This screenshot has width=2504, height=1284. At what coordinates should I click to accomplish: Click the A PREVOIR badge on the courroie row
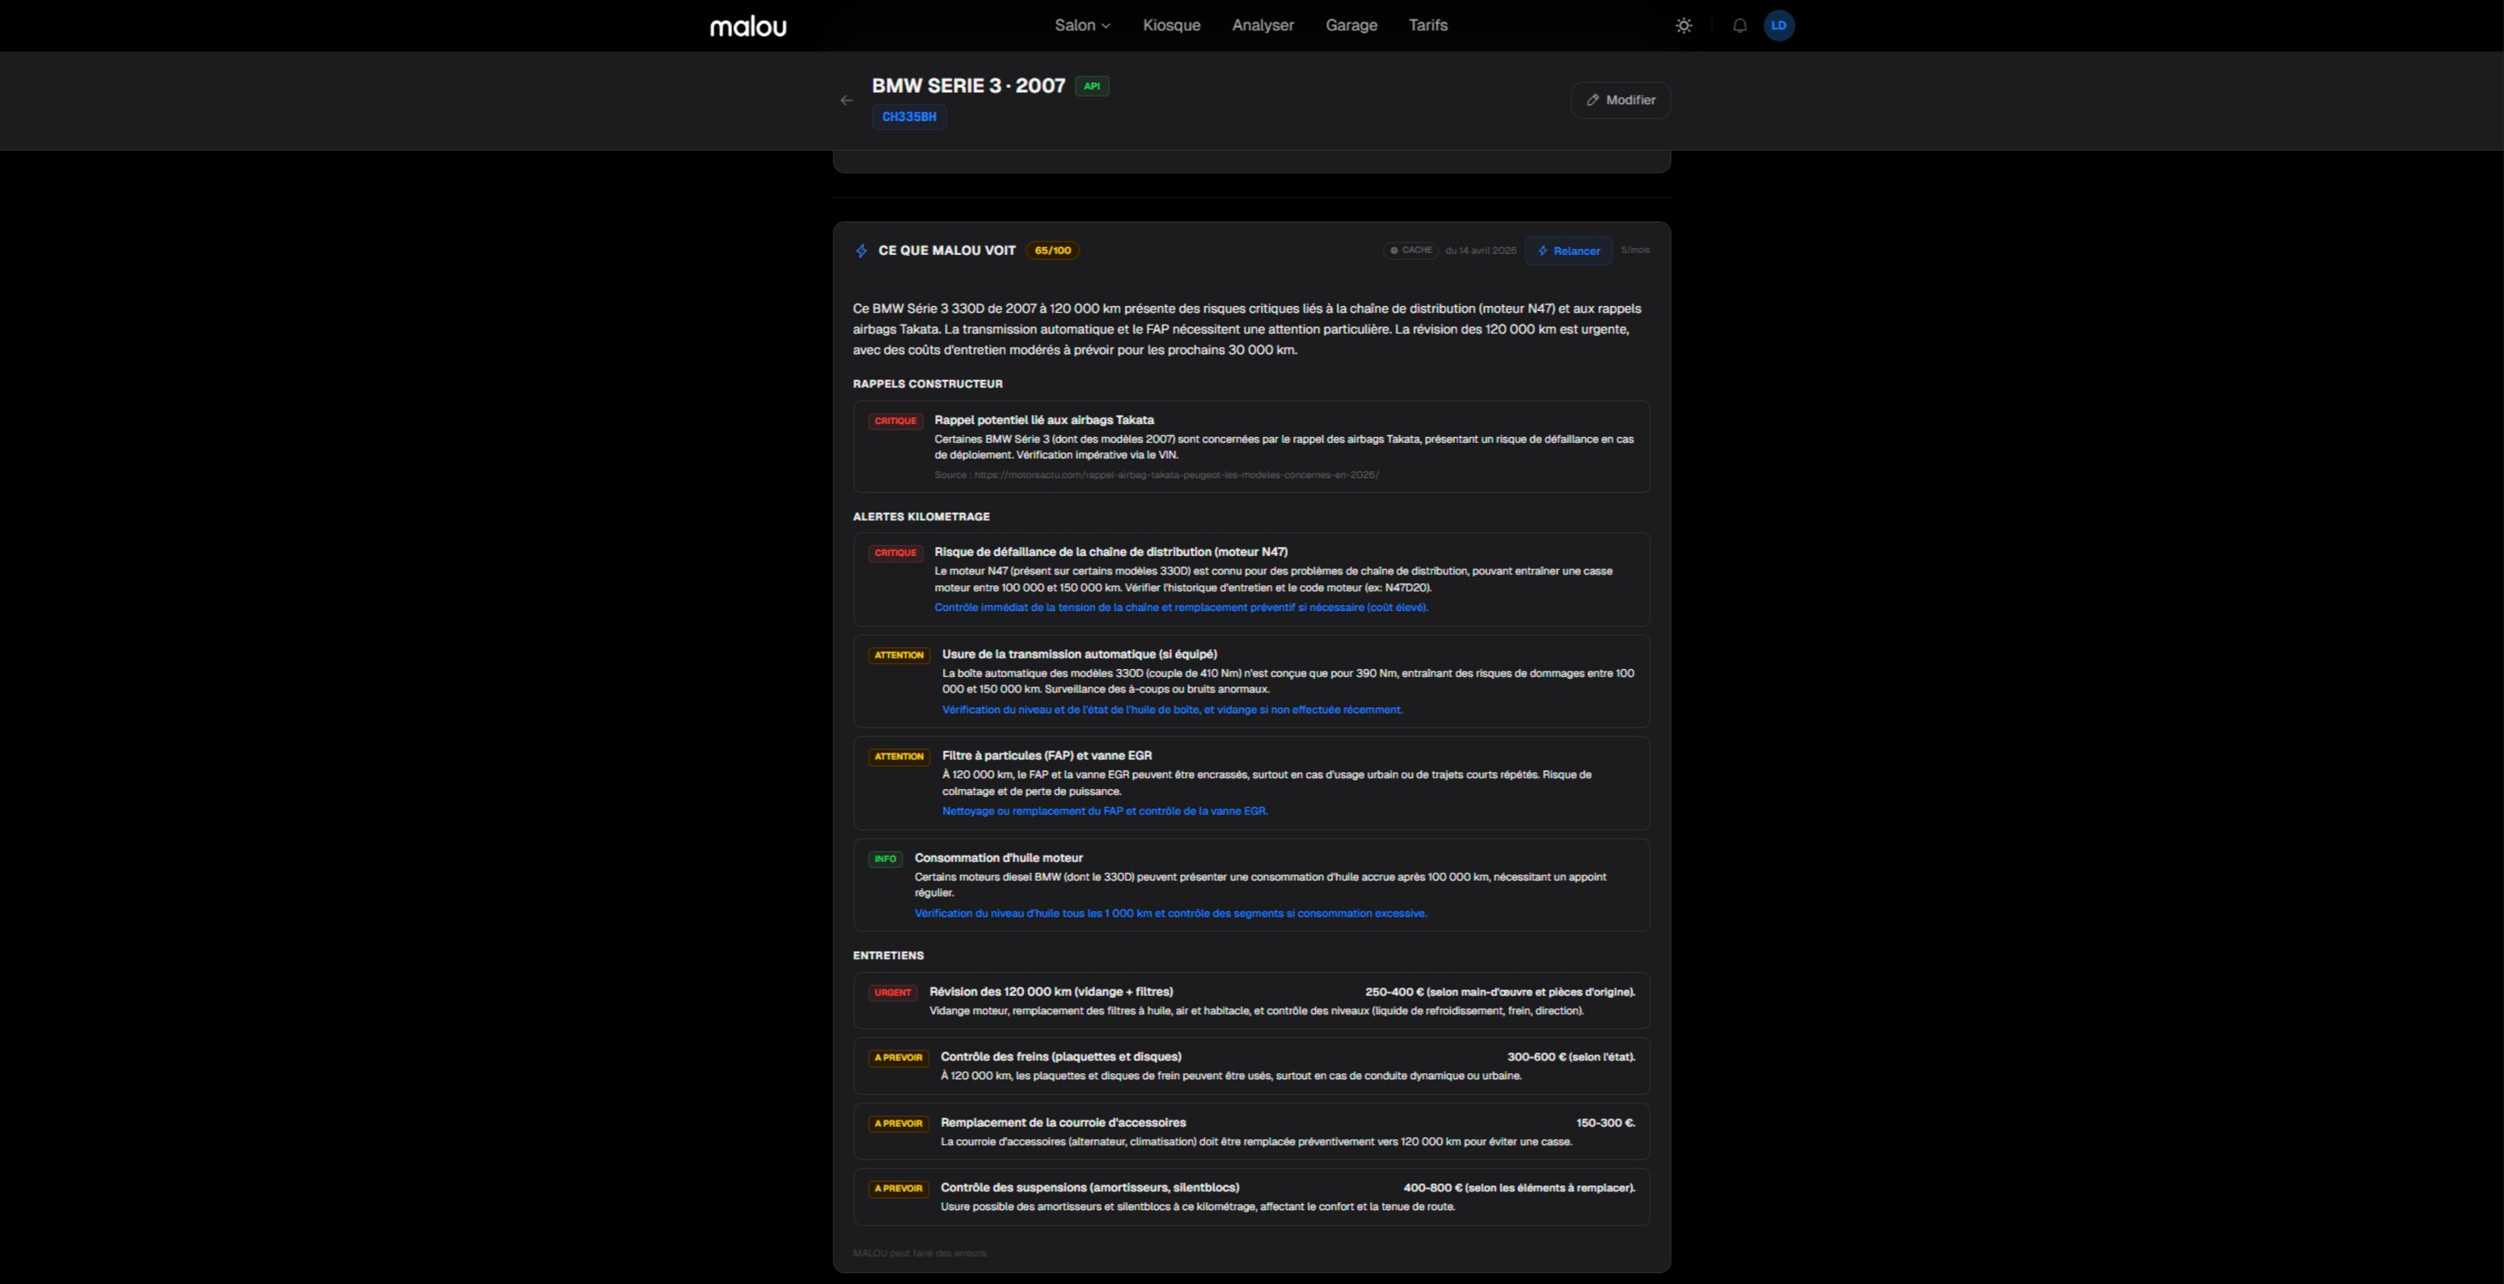[x=898, y=1124]
